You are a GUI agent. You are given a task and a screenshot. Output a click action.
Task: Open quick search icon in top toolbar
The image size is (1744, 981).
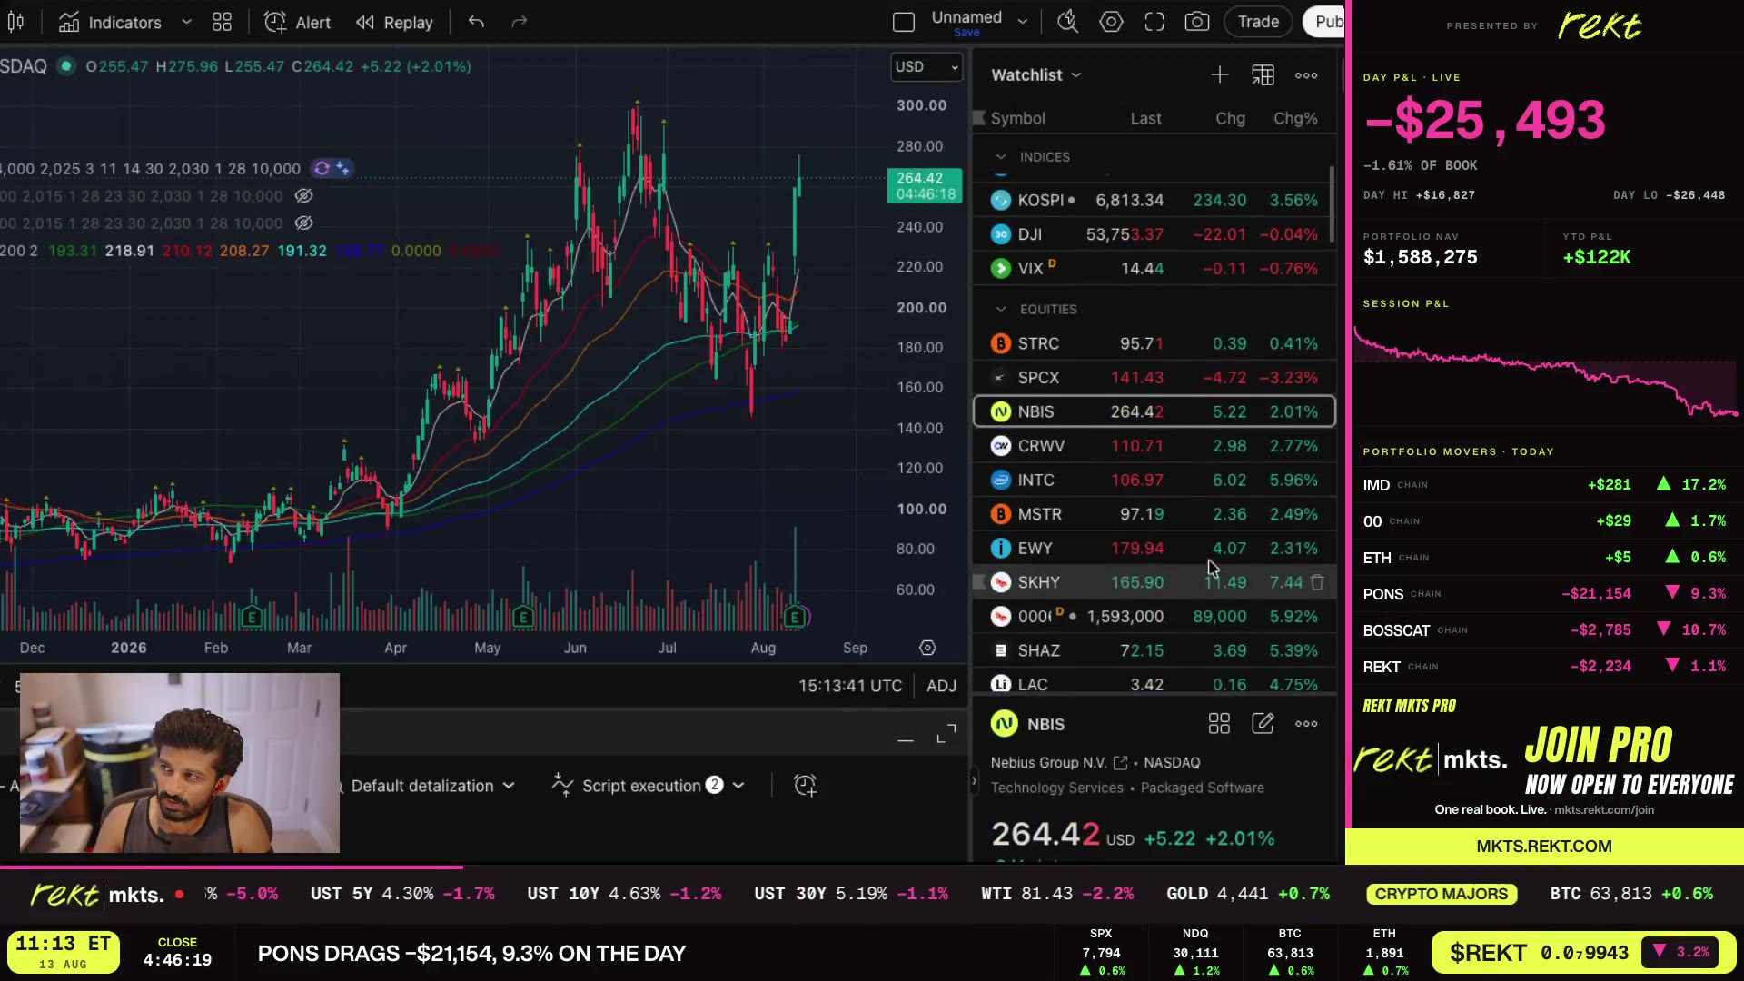[1067, 23]
